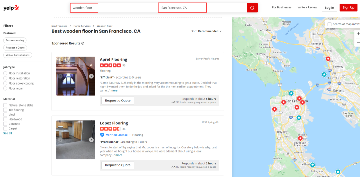Image resolution: width=360 pixels, height=177 pixels.
Task: Click the Sponsored Results info icon
Action: point(83,43)
